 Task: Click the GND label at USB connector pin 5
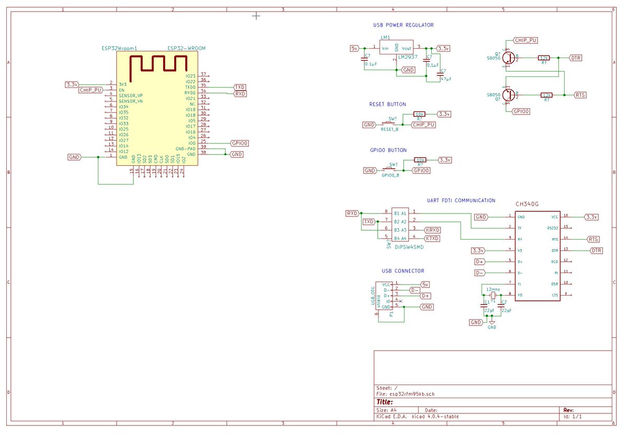pos(427,307)
